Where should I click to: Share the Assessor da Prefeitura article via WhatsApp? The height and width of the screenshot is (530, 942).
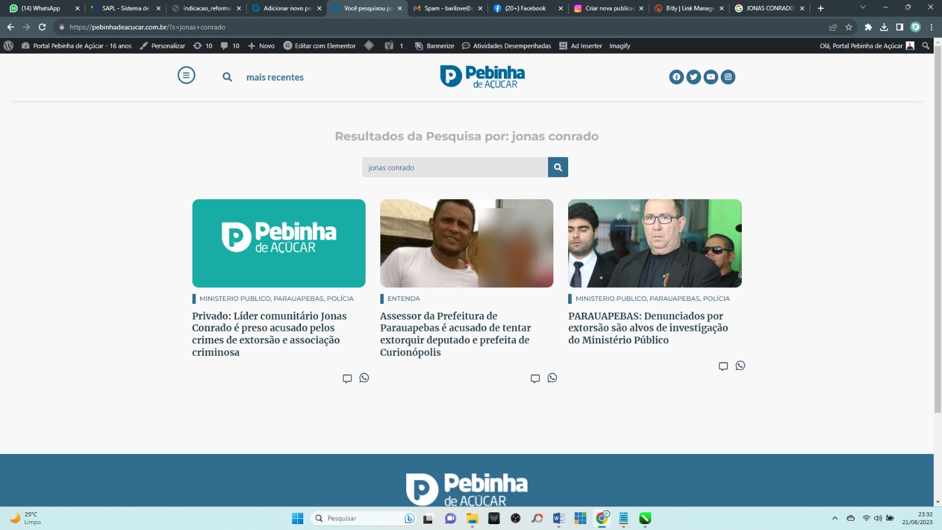pyautogui.click(x=552, y=378)
